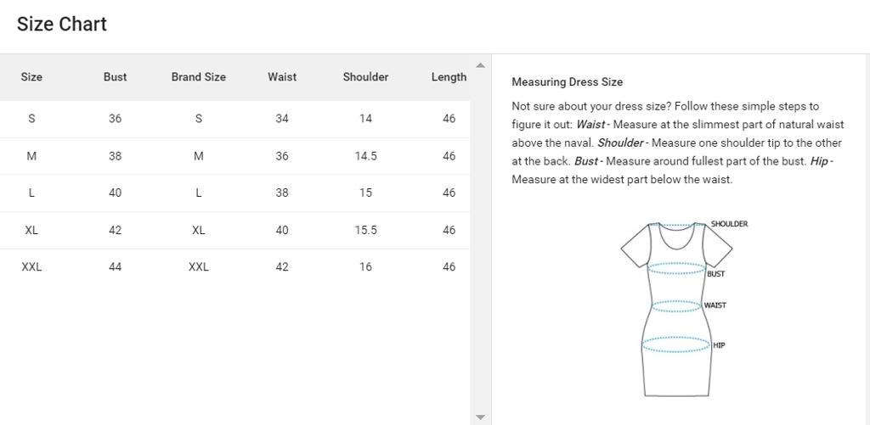
Task: Click the Measuring Dress Size heading
Action: 567,82
